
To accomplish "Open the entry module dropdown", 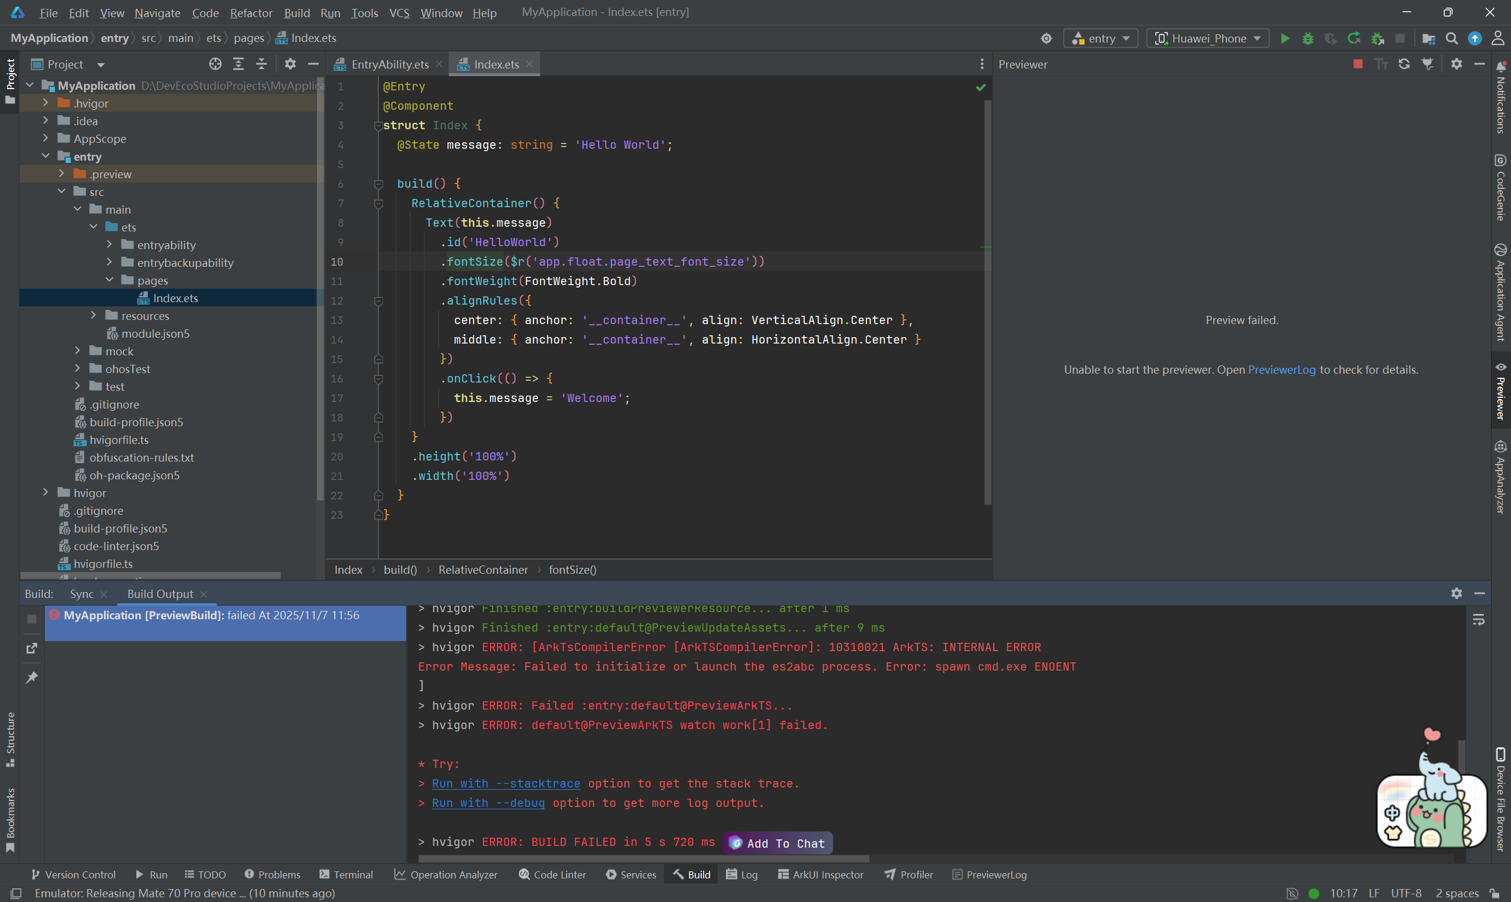I will point(1101,38).
